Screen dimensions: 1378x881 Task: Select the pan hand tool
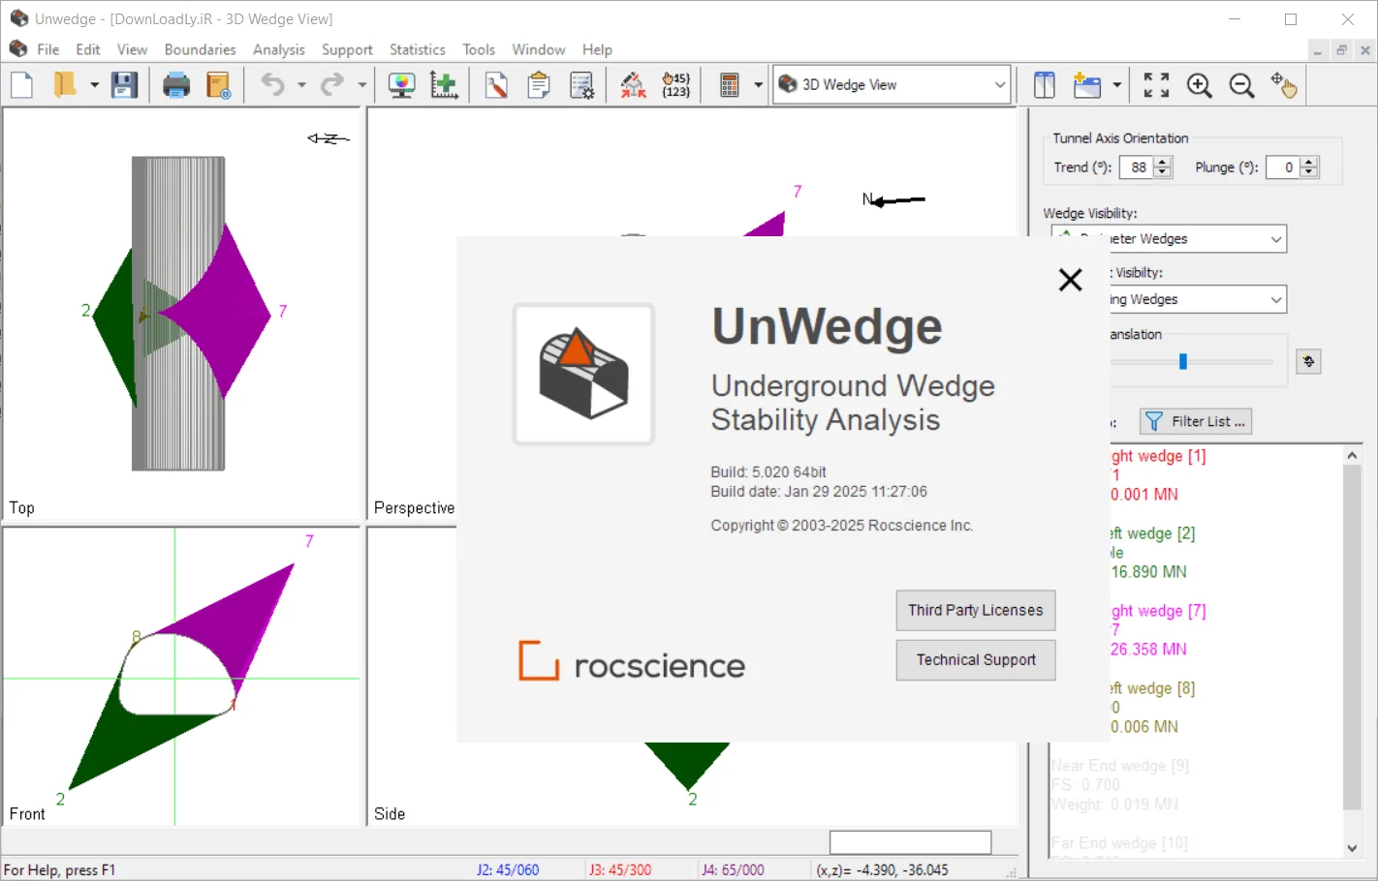pyautogui.click(x=1284, y=85)
